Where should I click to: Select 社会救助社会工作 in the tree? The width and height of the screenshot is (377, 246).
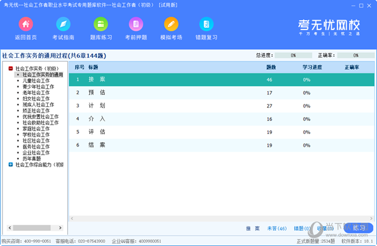[x=40, y=123]
